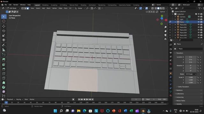
Task: Select the Knife tool
Action: coord(4,78)
